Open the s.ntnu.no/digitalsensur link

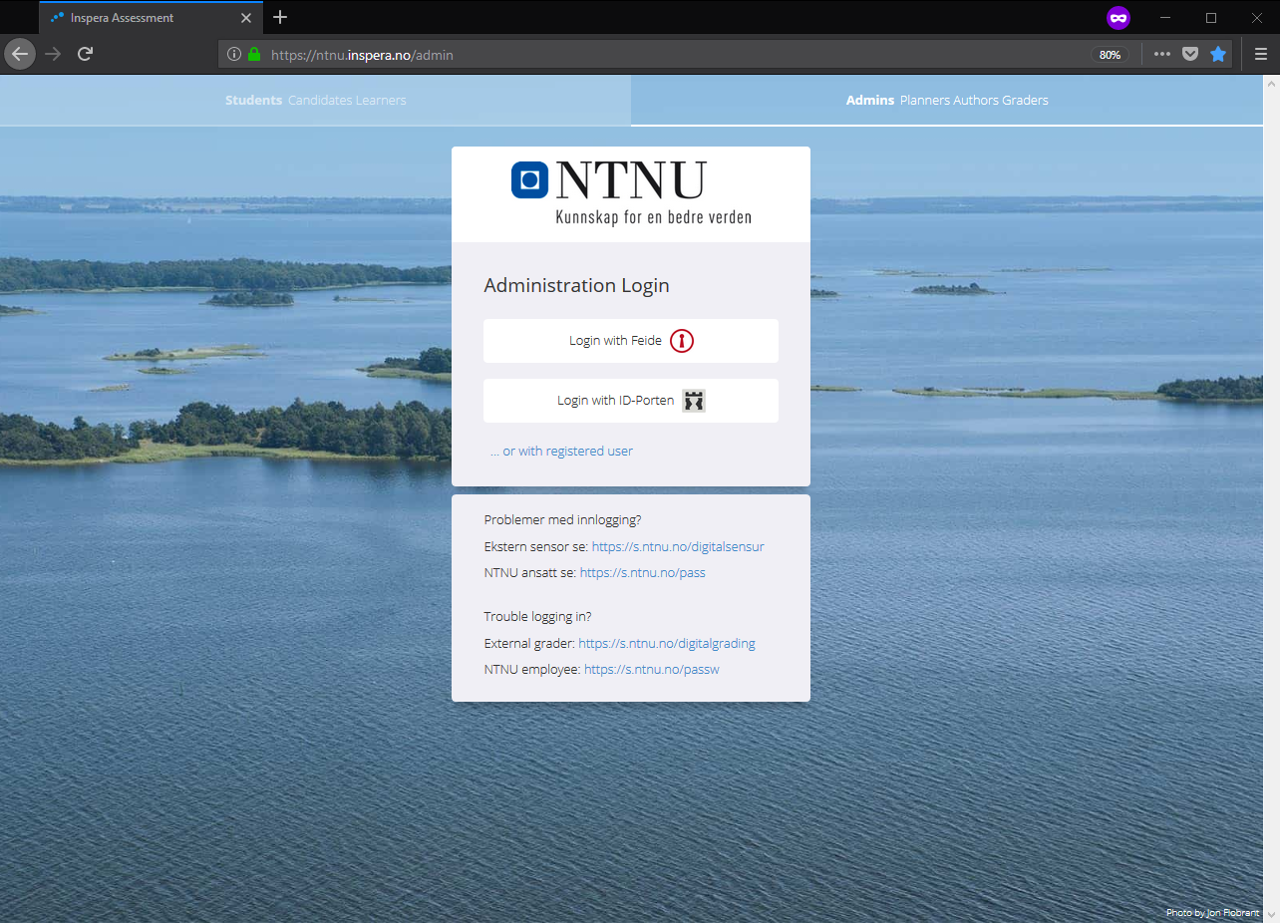coord(678,547)
